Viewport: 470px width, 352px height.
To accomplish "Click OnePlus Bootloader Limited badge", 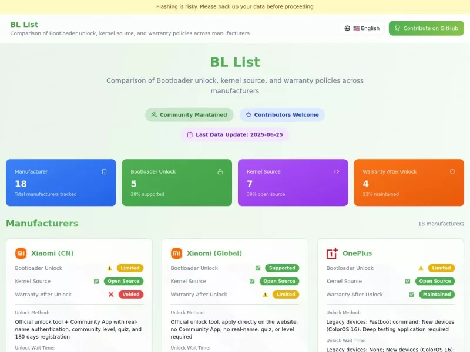I will [x=441, y=268].
